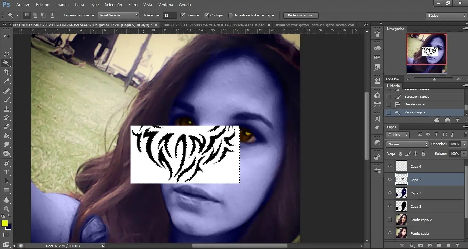Select the Fondo copia layer
Image resolution: width=468 pixels, height=249 pixels.
(x=424, y=233)
